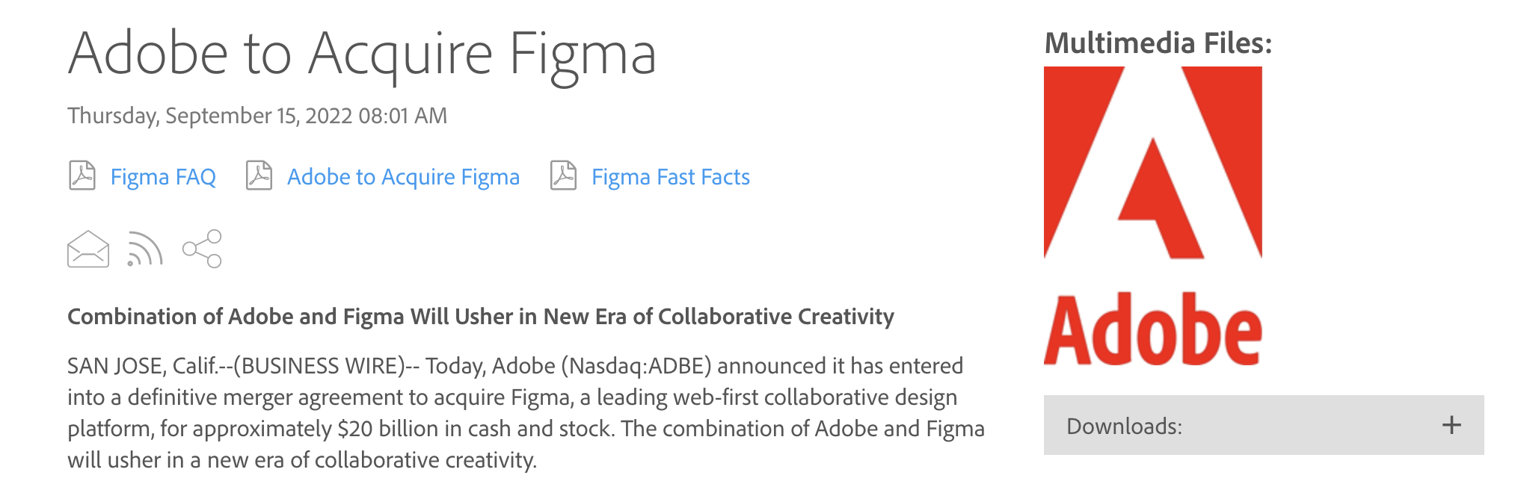Click the plus icon on the Downloads bar

pyautogui.click(x=1451, y=426)
